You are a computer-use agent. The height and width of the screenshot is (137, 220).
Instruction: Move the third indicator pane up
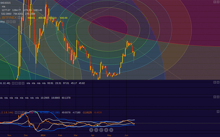[x=215, y=97]
